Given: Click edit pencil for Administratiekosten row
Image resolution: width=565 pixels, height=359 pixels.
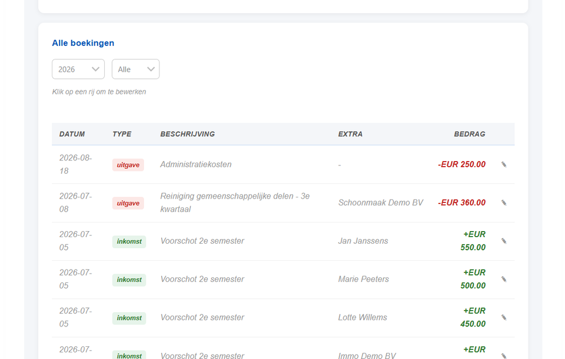Looking at the screenshot, I should tap(504, 164).
